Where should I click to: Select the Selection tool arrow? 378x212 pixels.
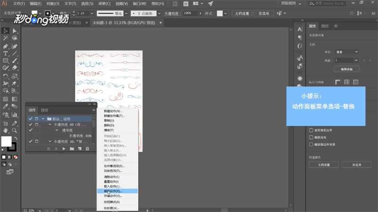pyautogui.click(x=5, y=31)
